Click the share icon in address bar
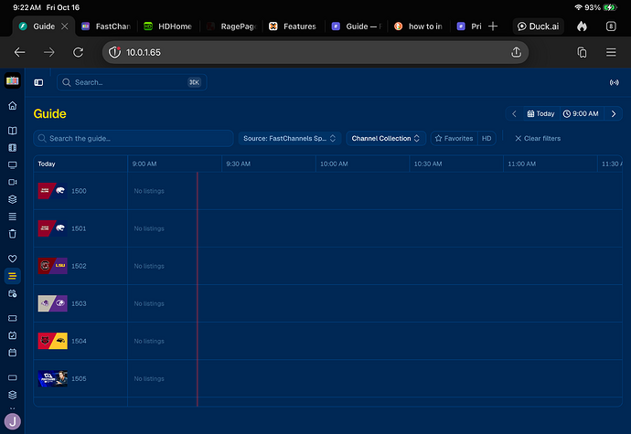Image resolution: width=631 pixels, height=434 pixels. tap(517, 52)
